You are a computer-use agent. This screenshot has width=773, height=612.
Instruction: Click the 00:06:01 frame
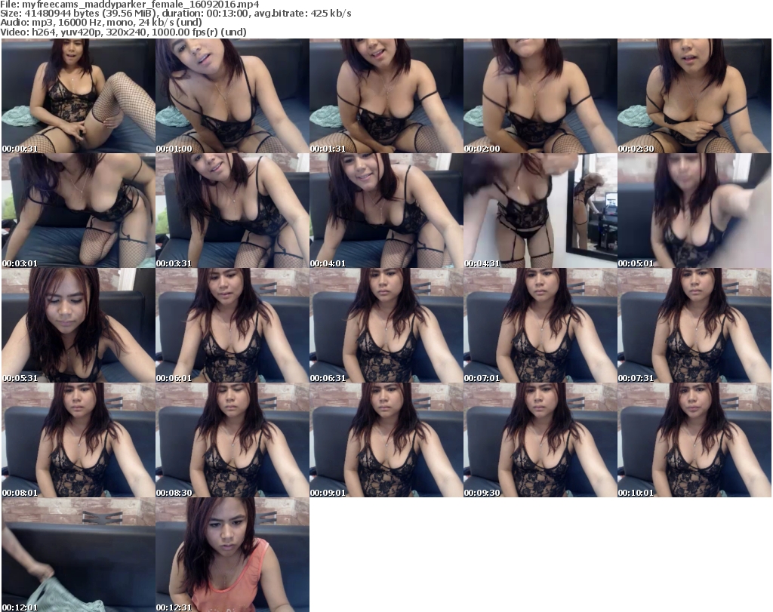click(x=233, y=325)
